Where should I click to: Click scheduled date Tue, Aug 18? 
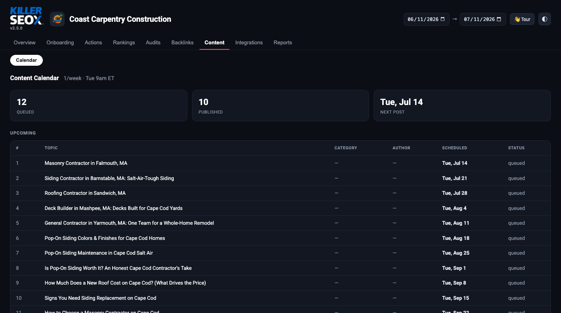click(x=456, y=238)
